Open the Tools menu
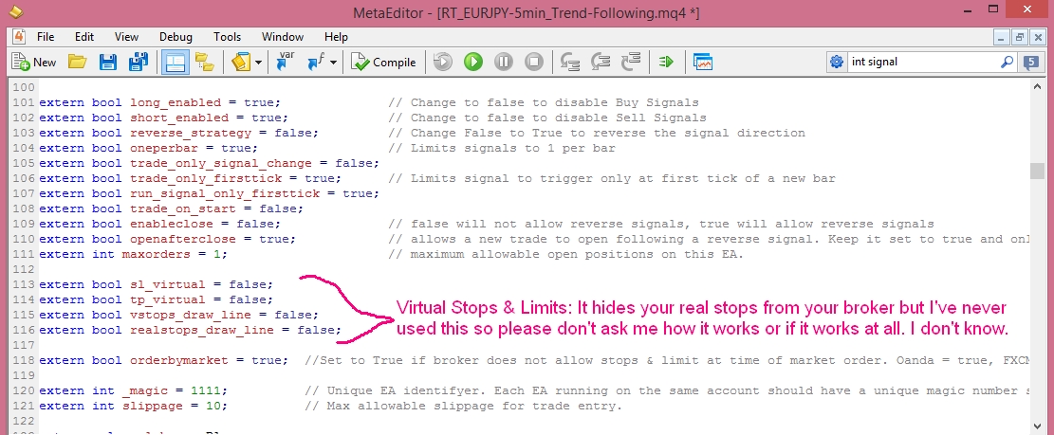1054x435 pixels. pyautogui.click(x=227, y=37)
